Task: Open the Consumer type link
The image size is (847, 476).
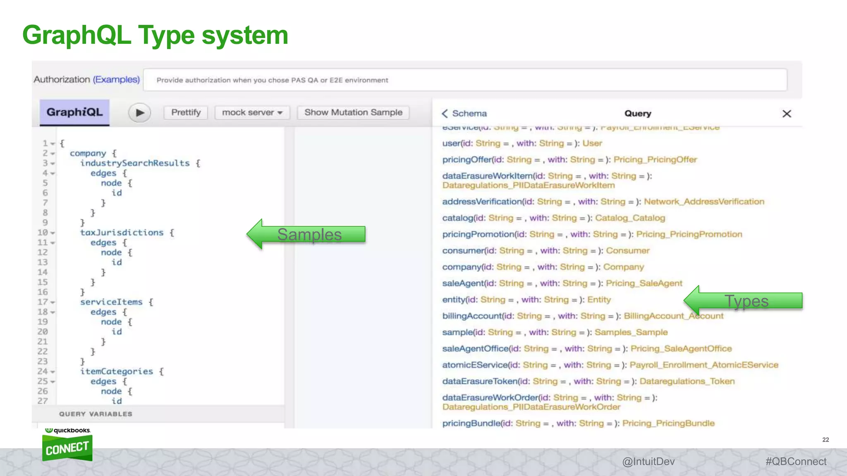Action: (628, 250)
